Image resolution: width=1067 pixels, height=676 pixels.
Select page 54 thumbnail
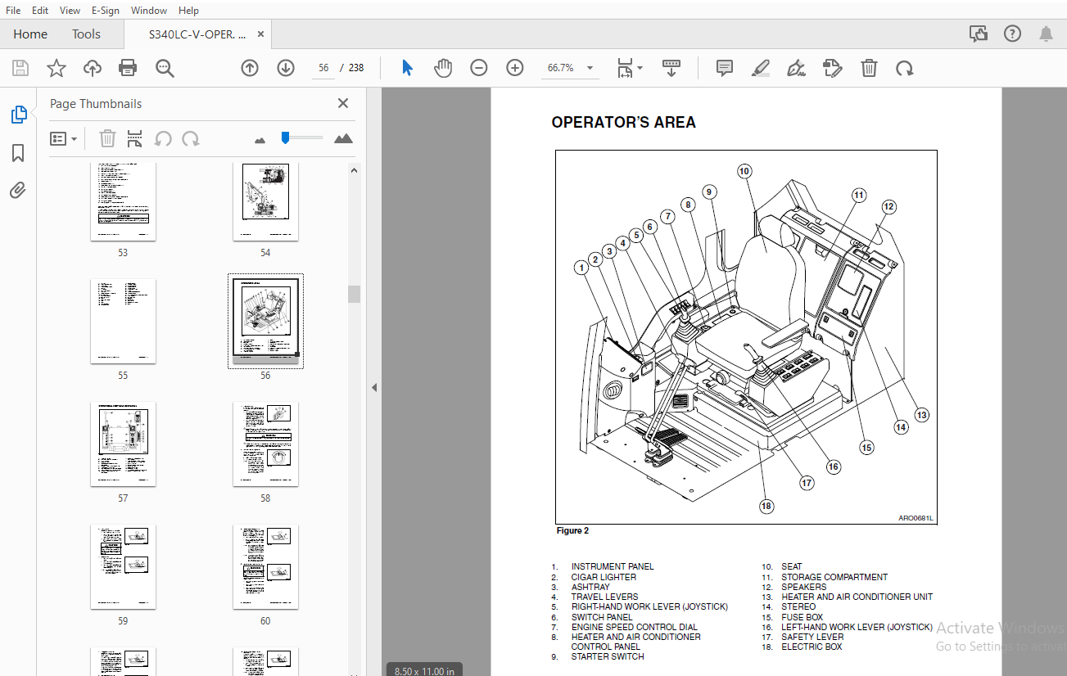pos(265,201)
